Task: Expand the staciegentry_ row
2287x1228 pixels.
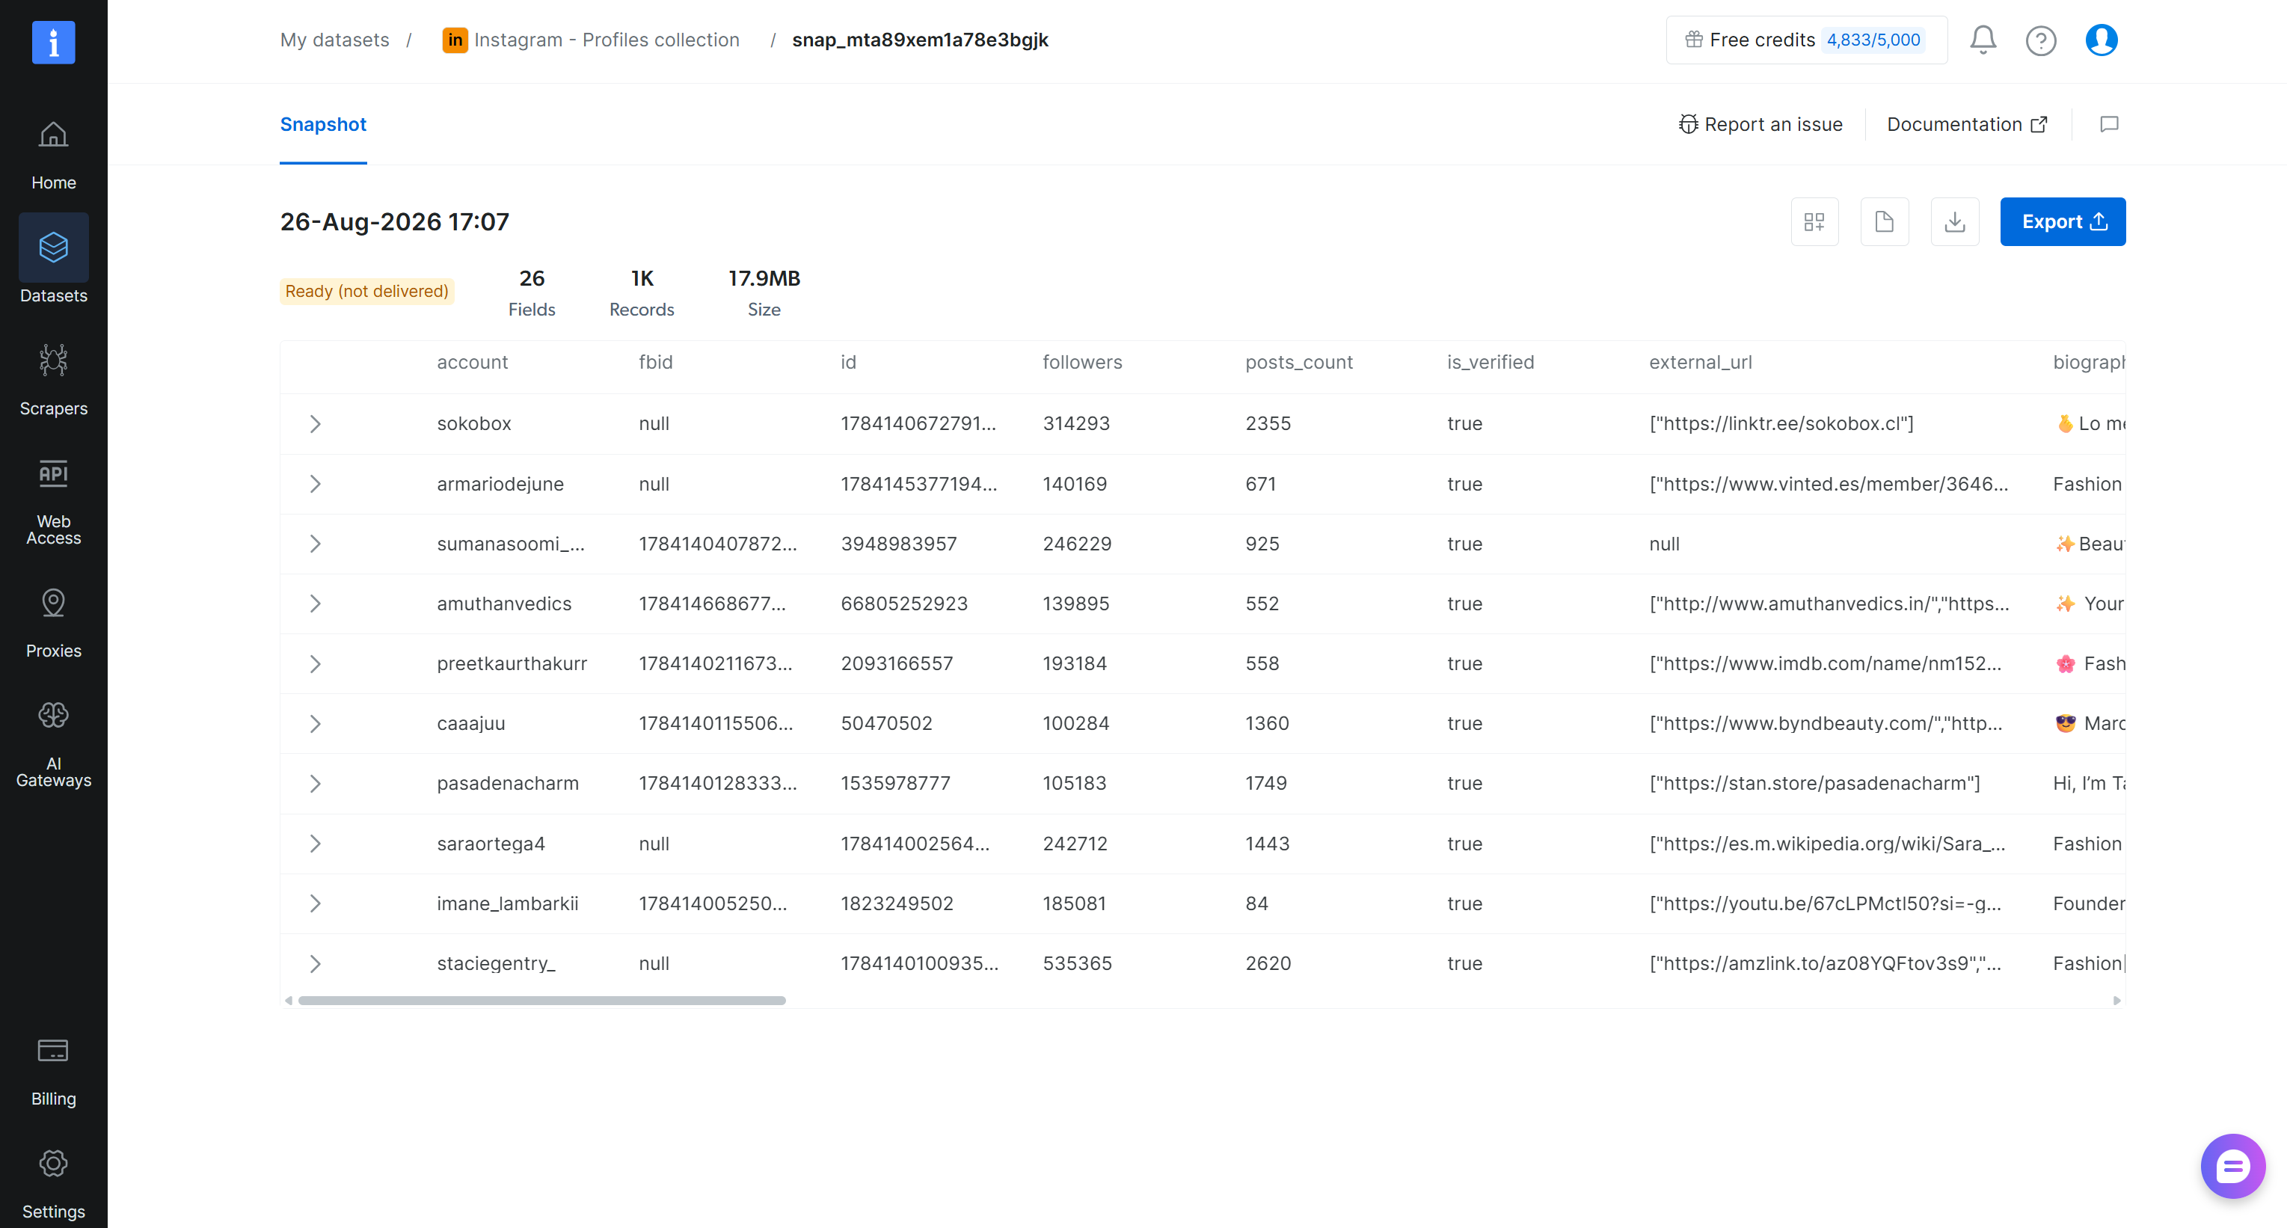Action: coord(314,963)
